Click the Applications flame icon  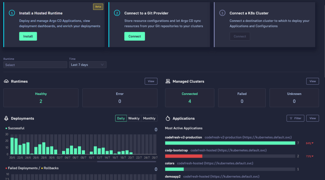(x=168, y=118)
